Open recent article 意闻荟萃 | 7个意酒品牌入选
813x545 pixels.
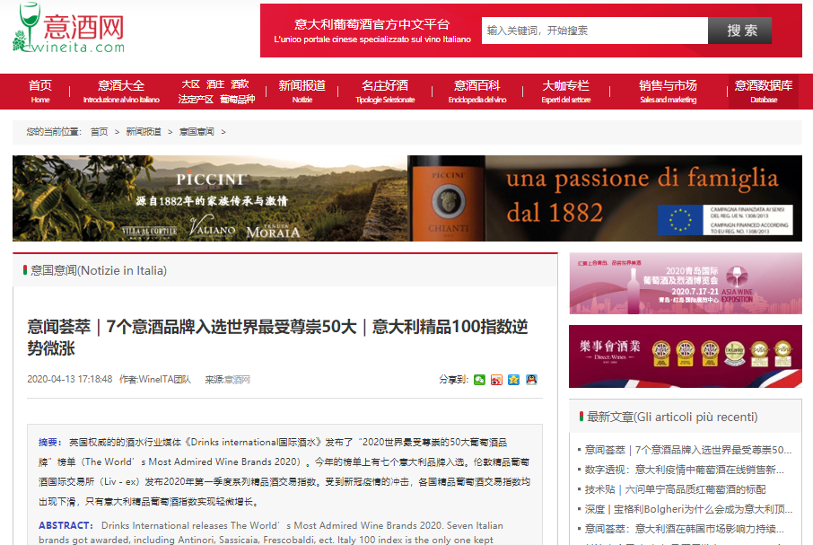(x=688, y=450)
